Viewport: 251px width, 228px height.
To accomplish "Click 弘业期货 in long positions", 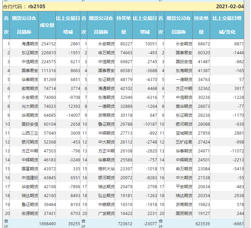I will tap(106, 196).
